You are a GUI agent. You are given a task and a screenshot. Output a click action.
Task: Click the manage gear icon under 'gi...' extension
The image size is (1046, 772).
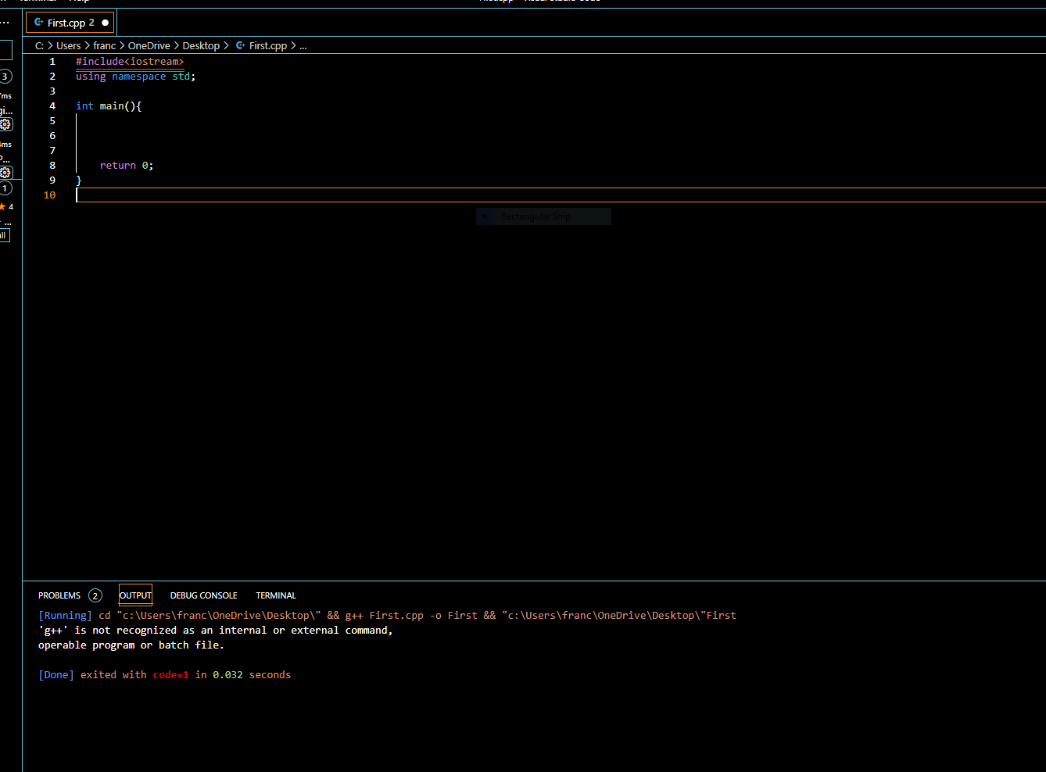(x=5, y=124)
